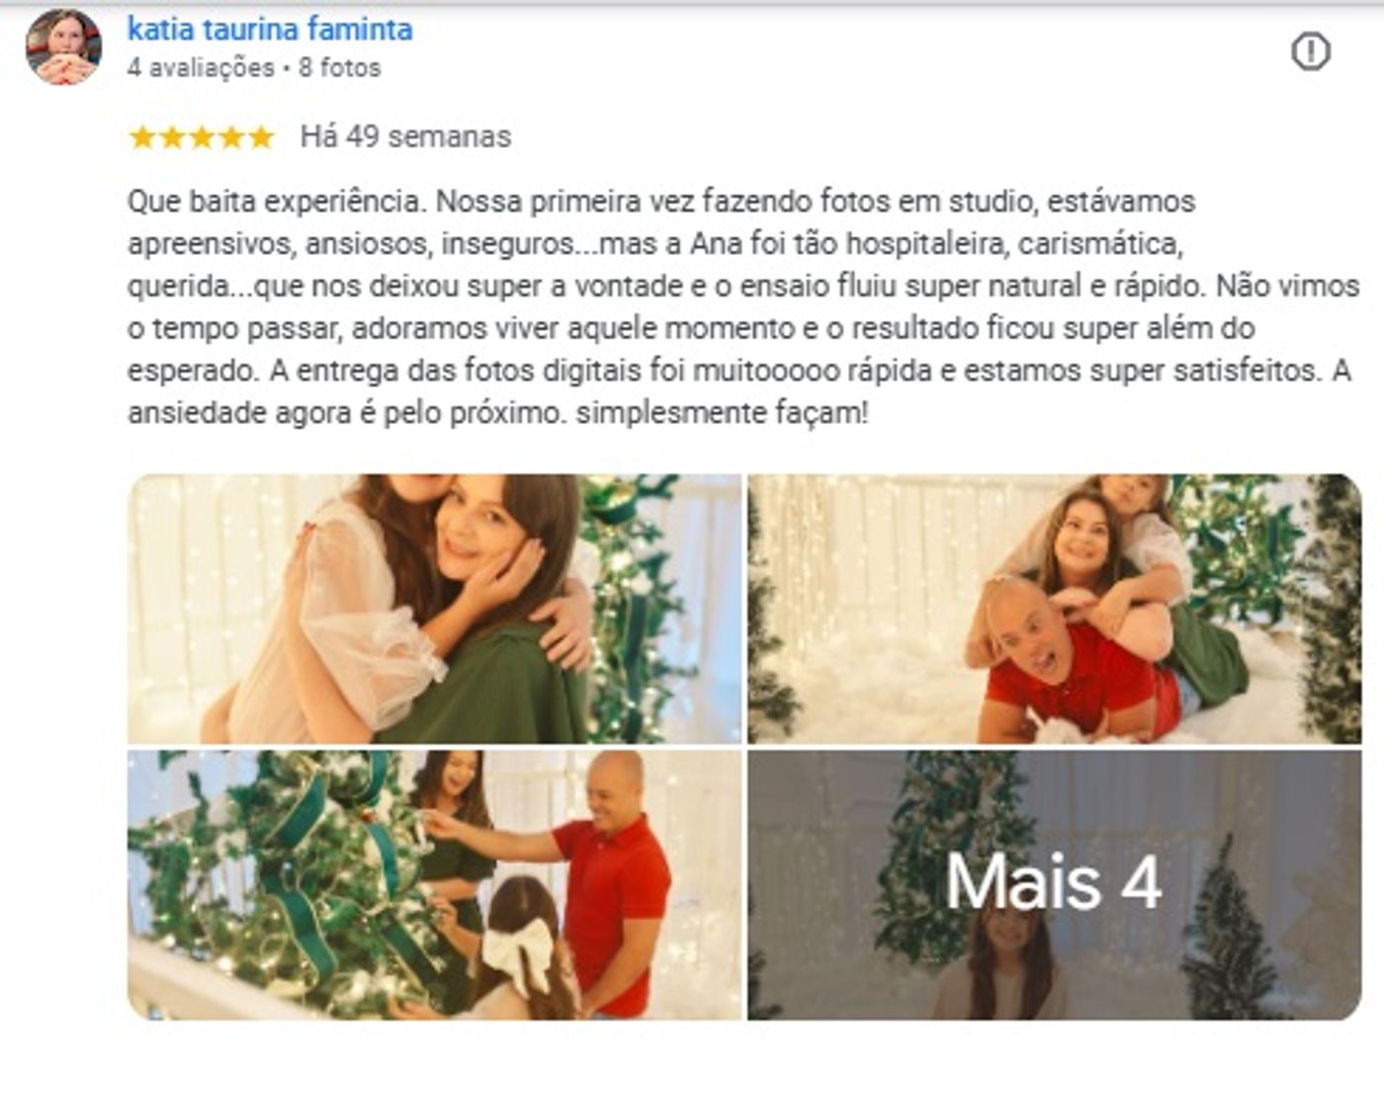
Task: Click the fourth yellow rating star
Action: point(231,136)
